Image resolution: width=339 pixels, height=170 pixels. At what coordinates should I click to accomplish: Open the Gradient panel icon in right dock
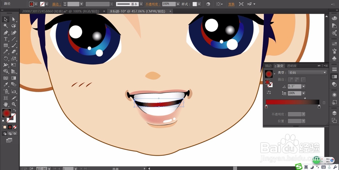334,77
